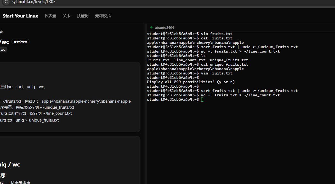Click the line '将结果保存到 ~/unique_fruits.txt'

coord(37,107)
